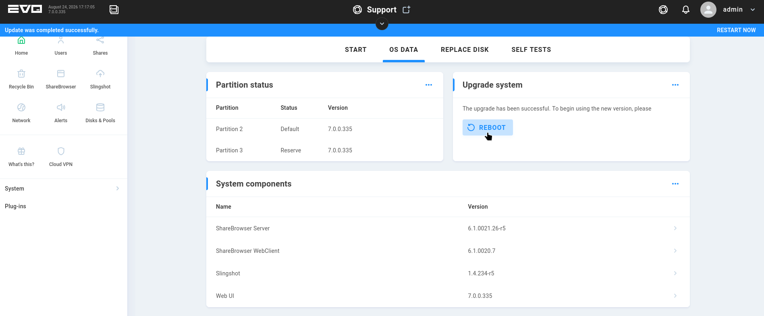Open Support in a new window icon

pyautogui.click(x=406, y=10)
